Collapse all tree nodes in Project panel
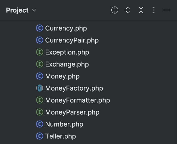Viewport: 177px width, 144px height. 141,10
